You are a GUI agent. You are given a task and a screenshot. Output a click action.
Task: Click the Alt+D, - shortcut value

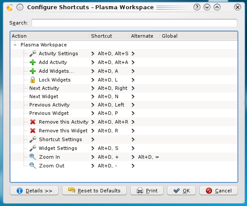(108, 166)
